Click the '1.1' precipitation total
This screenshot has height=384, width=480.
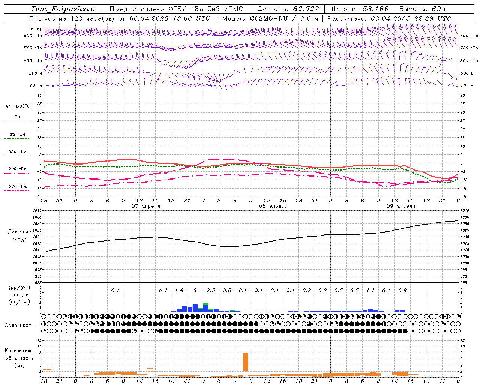(x=370, y=290)
